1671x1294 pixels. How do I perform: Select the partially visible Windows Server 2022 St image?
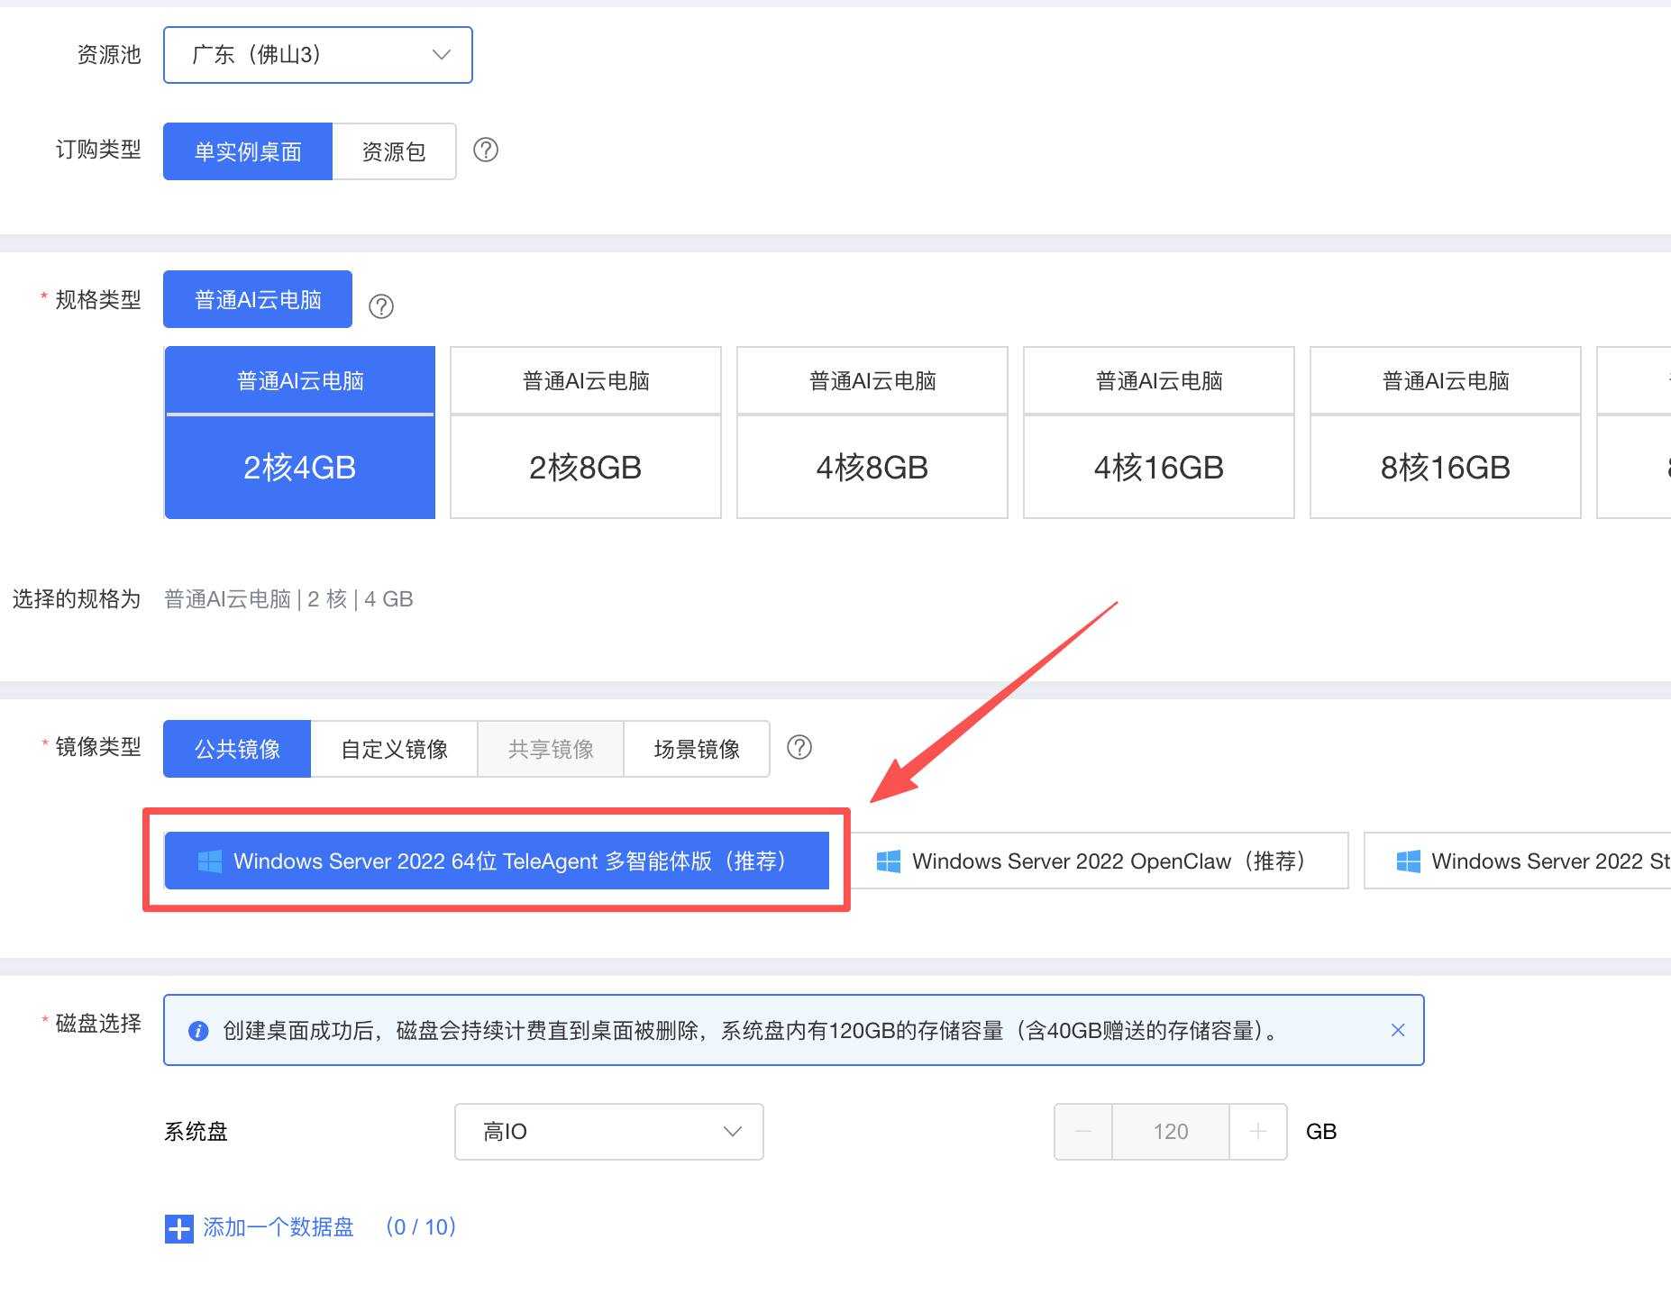tap(1518, 861)
